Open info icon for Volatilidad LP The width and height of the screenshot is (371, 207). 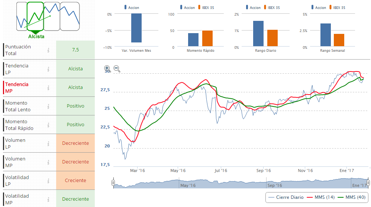pyautogui.click(x=48, y=181)
